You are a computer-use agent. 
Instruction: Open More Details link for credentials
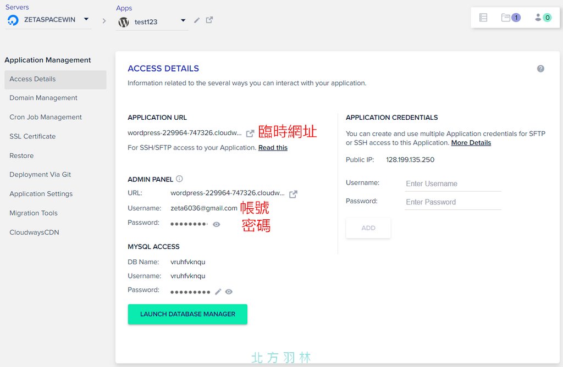click(471, 143)
